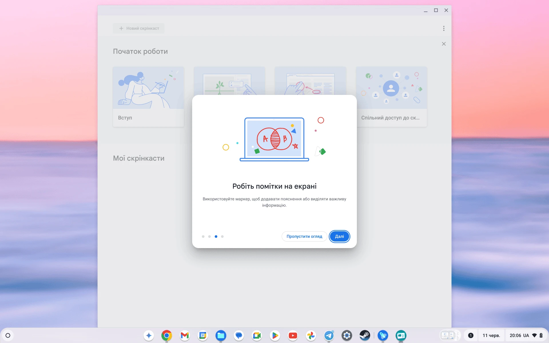549x343 pixels.
Task: Click Пропустити огляд to skip the tour
Action: tap(304, 236)
